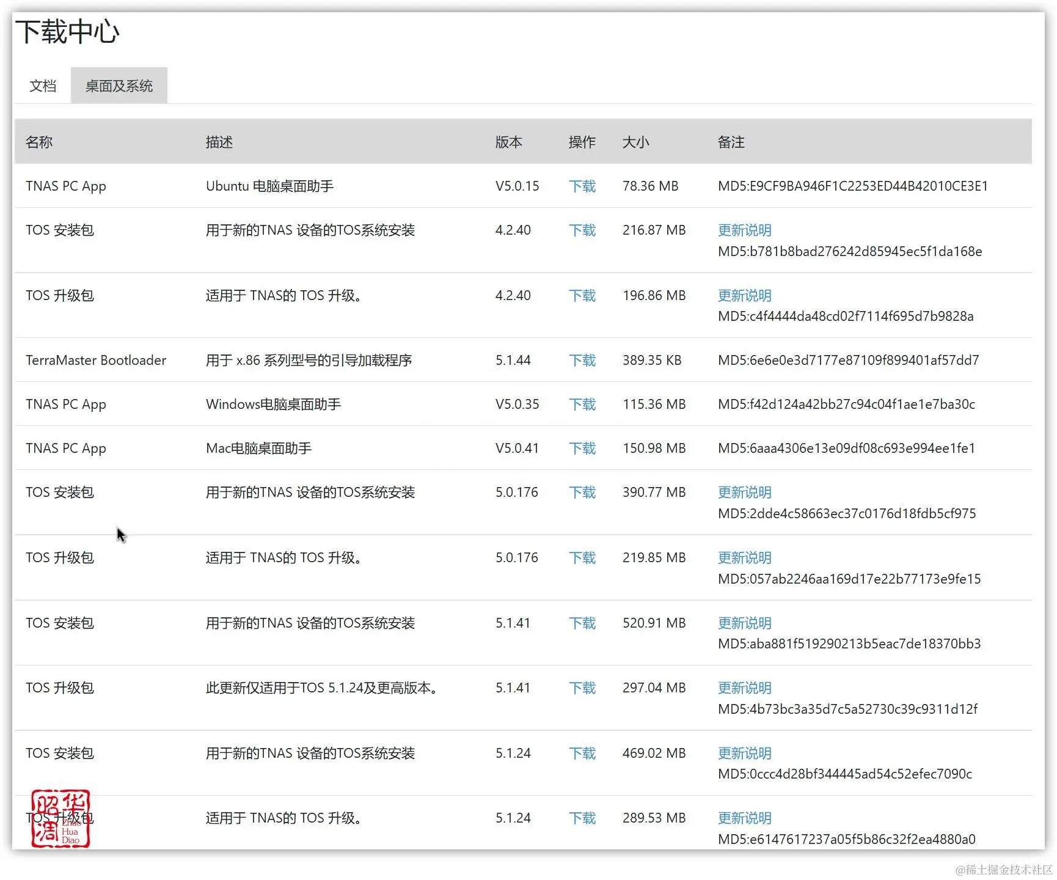Click the Ubuntu 电脑桌面助手 description

(x=269, y=186)
